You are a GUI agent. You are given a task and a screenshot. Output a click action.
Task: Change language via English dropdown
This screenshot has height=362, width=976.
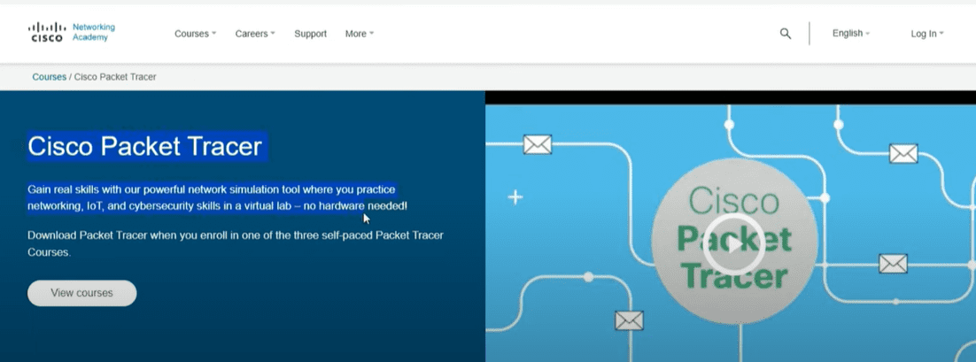click(850, 34)
